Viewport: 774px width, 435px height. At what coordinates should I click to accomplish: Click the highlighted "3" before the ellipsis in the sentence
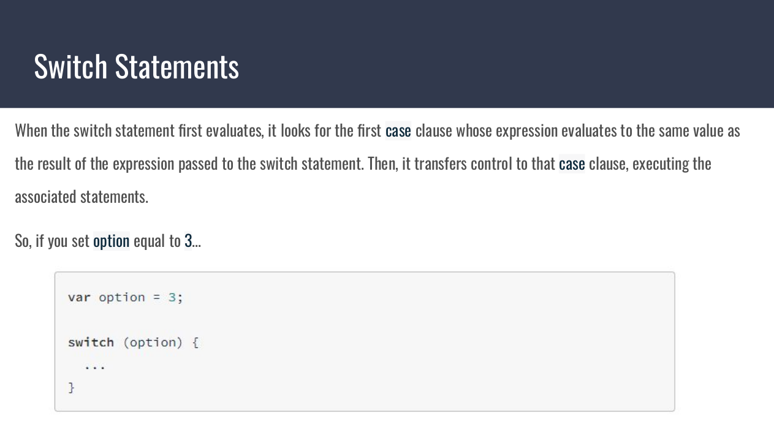(x=188, y=241)
